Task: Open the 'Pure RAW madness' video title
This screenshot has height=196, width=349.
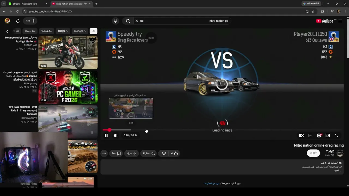Action: pyautogui.click(x=22, y=111)
